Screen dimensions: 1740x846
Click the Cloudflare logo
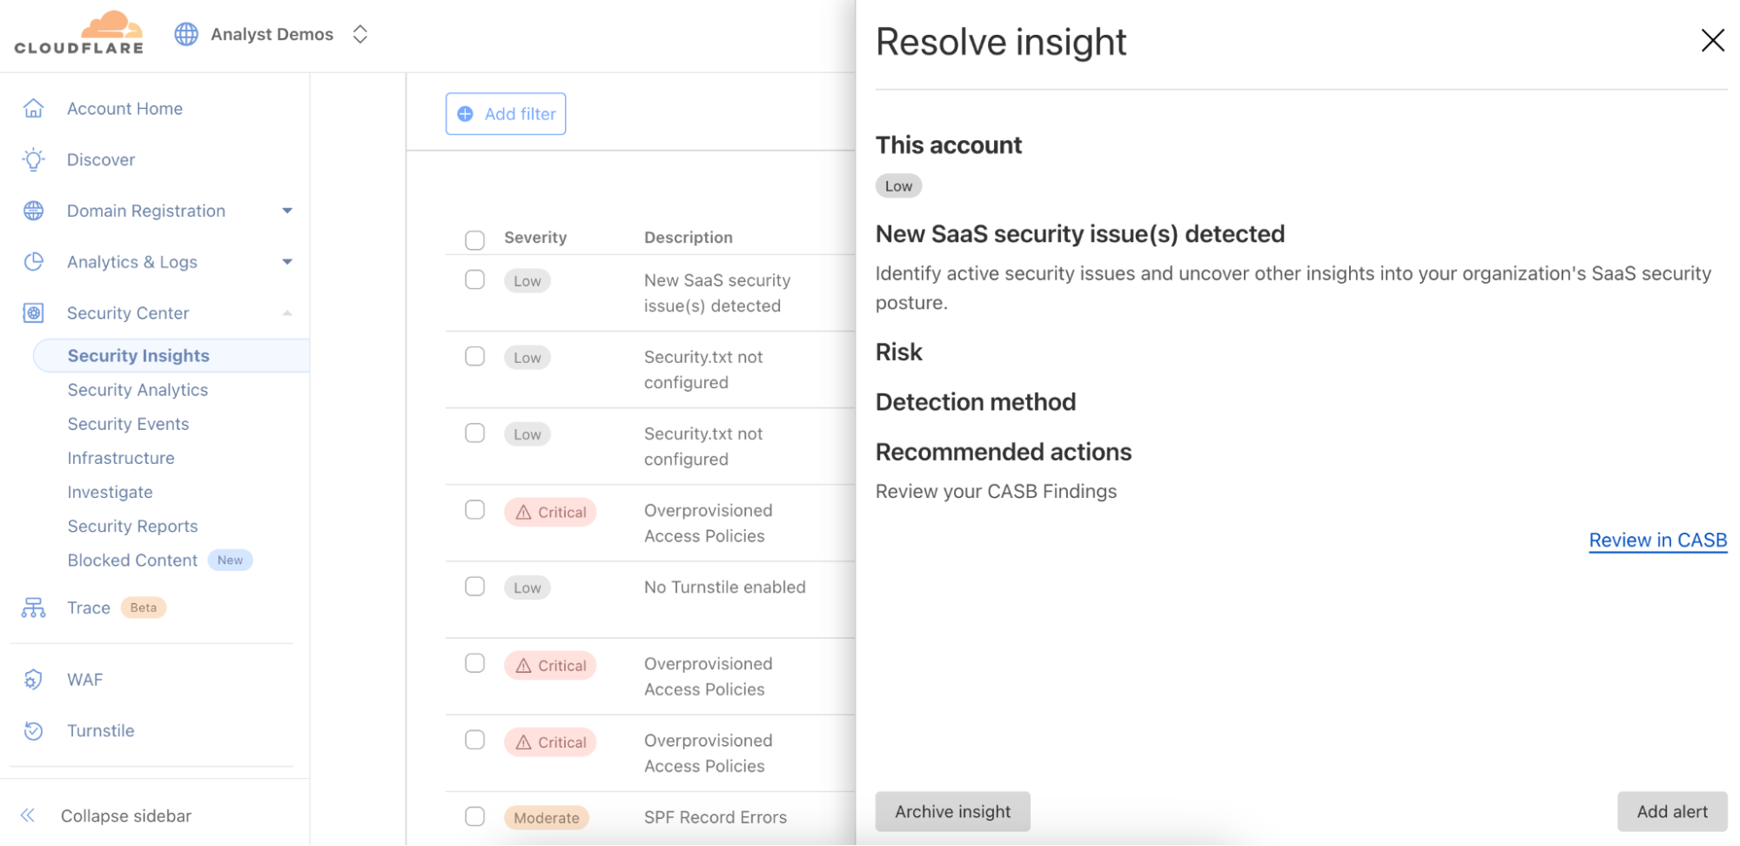click(x=79, y=33)
